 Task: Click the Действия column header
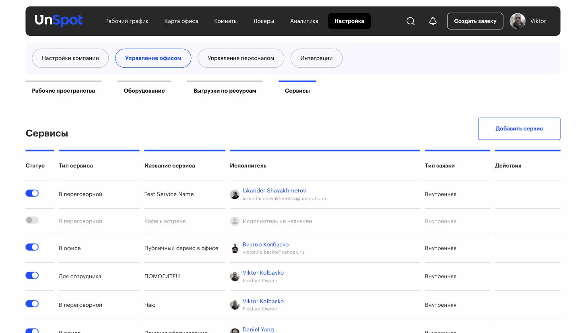(x=508, y=165)
